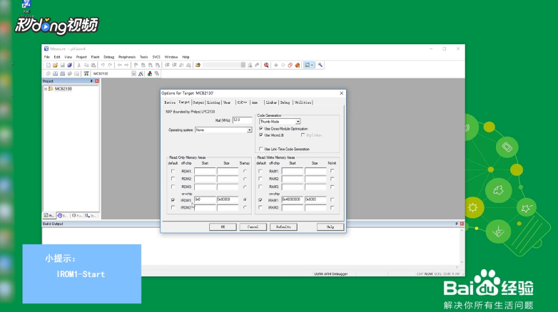Click the Open file folder icon
Image resolution: width=558 pixels, height=312 pixels.
55,65
